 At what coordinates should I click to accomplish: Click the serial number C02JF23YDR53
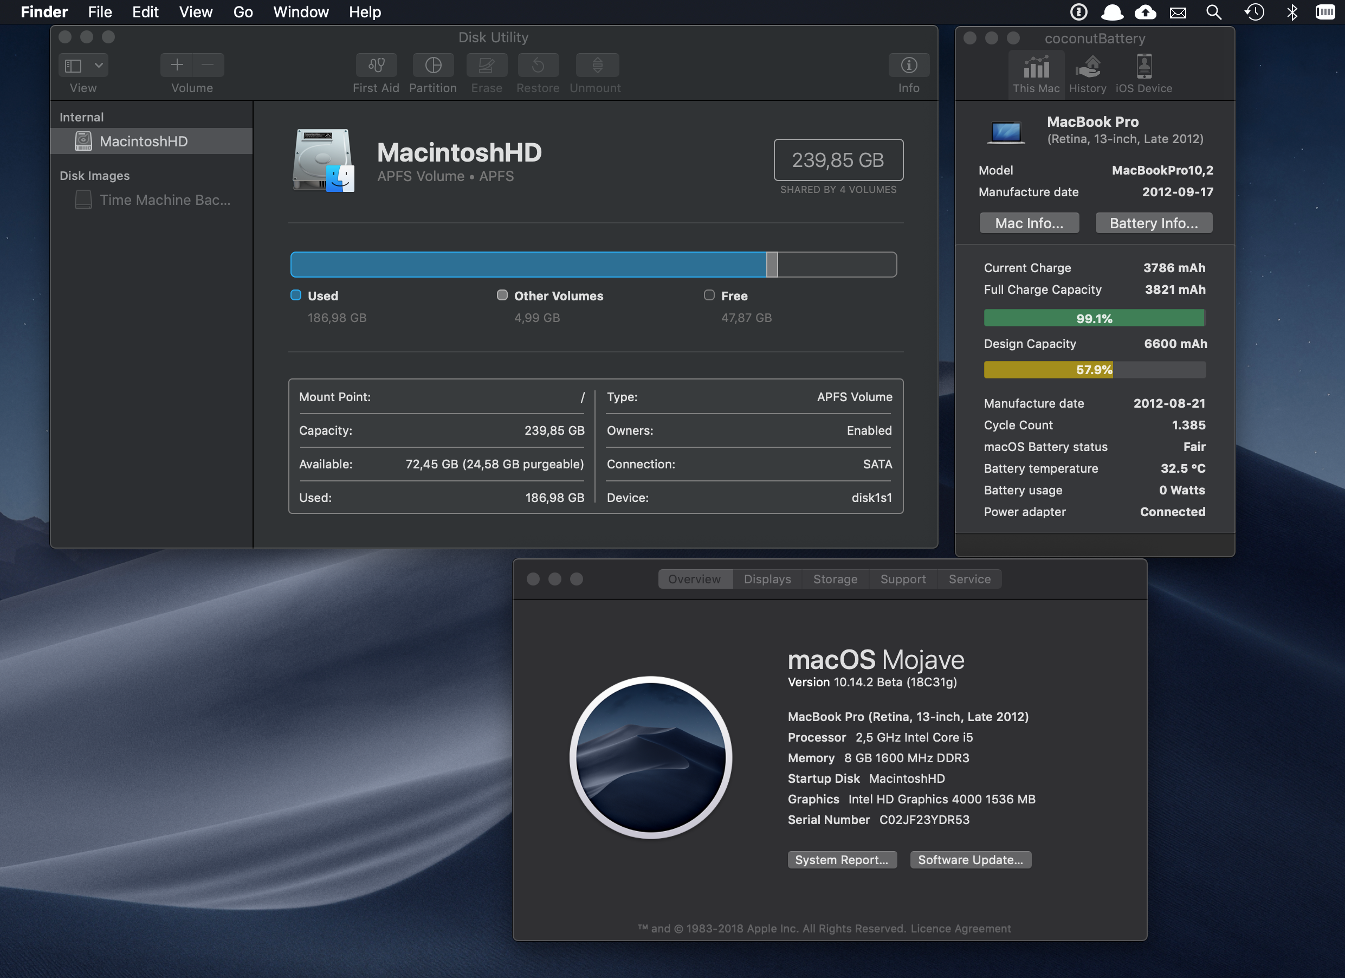(924, 820)
